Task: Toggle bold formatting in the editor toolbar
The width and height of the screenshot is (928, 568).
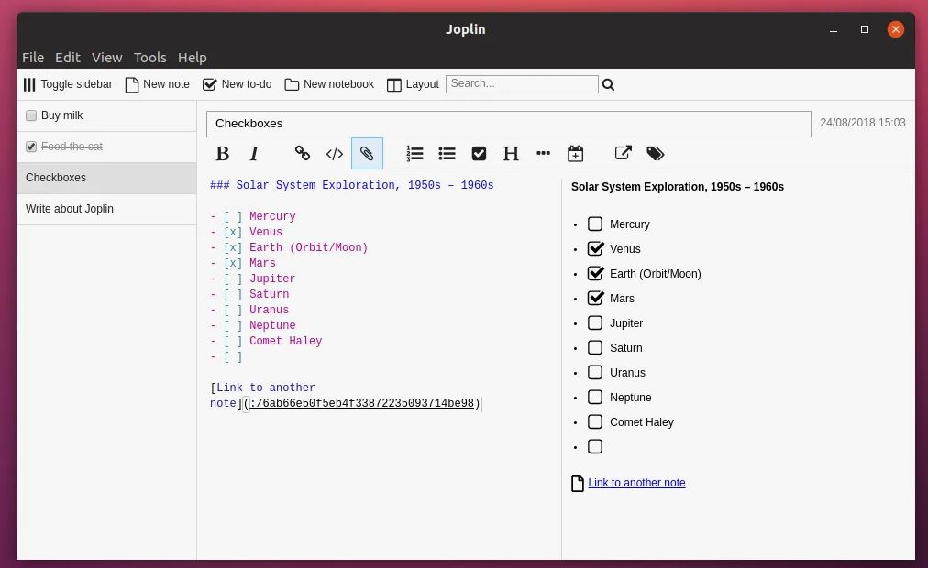Action: click(223, 154)
